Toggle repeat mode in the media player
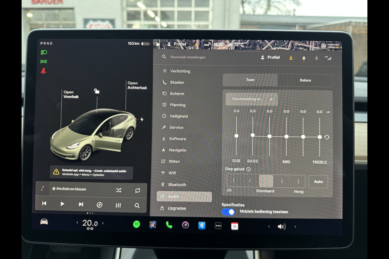The height and width of the screenshot is (259, 389). 137,190
